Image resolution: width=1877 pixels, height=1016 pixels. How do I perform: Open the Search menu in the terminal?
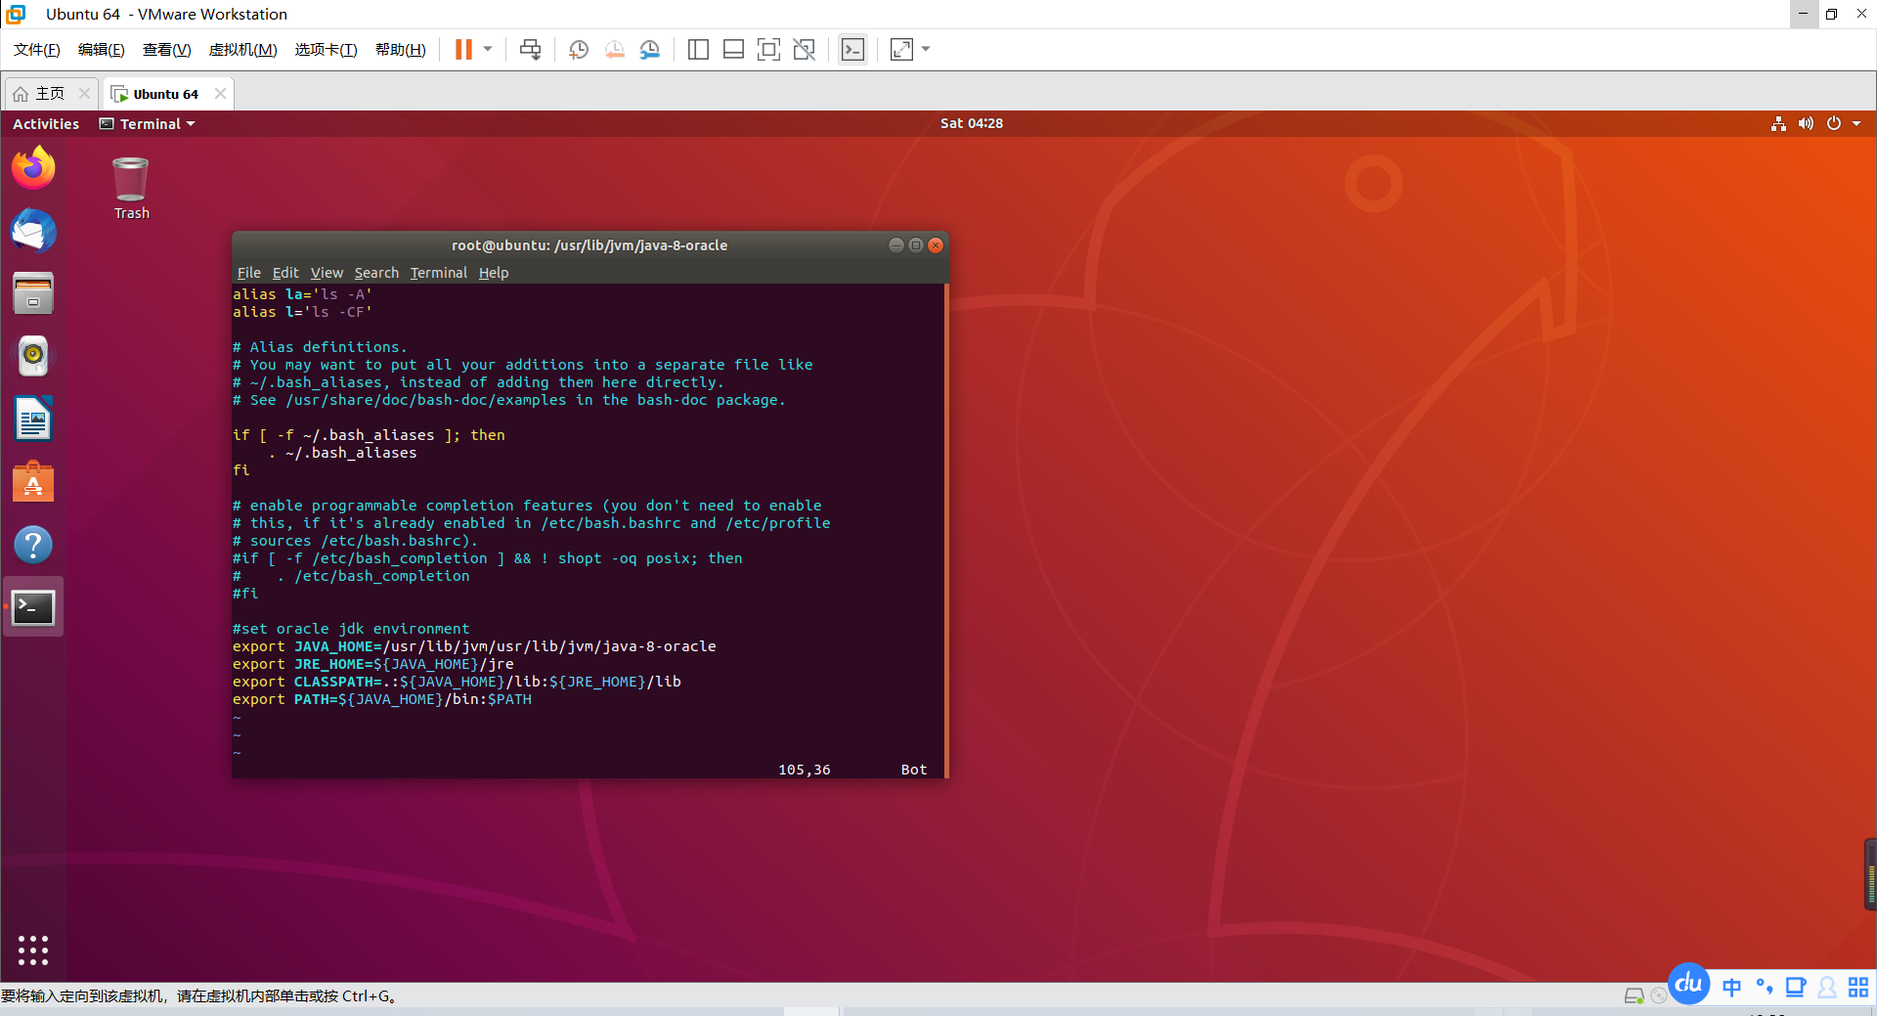(x=376, y=273)
